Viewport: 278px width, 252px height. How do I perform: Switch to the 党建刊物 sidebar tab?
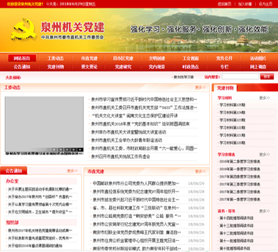(225, 88)
